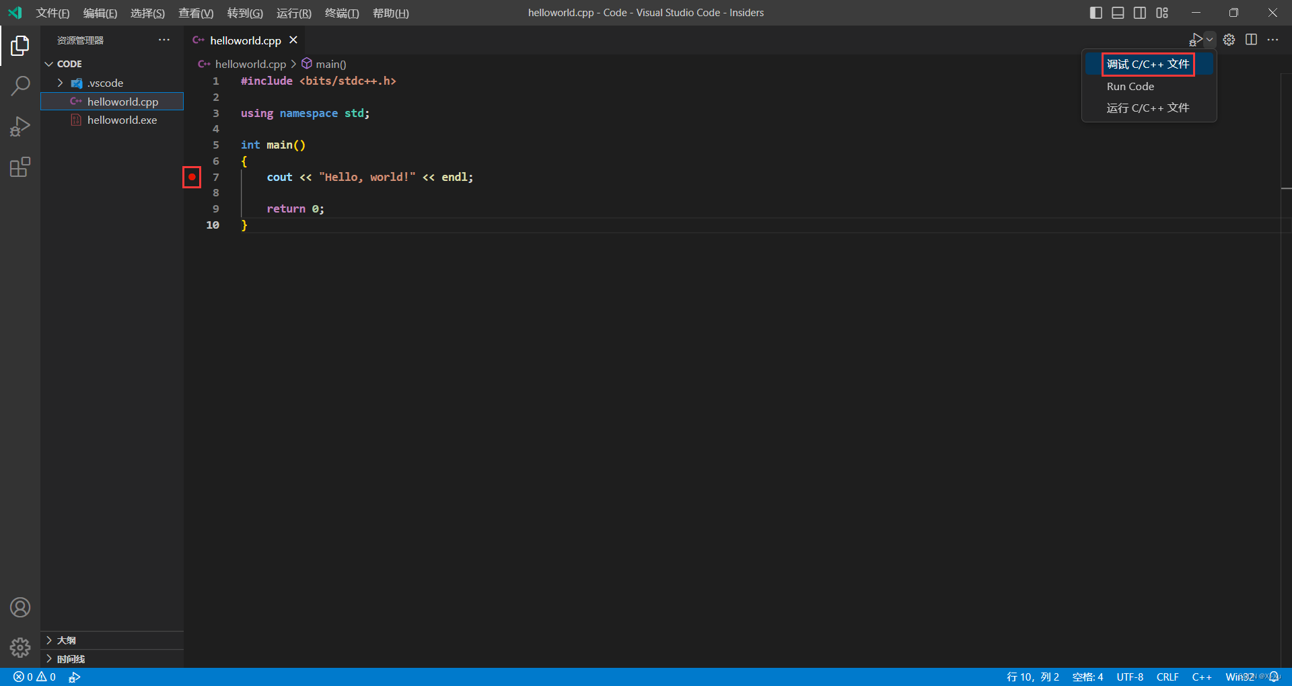Open helloworld.exe in the explorer
Image resolution: width=1292 pixels, height=686 pixels.
point(122,120)
